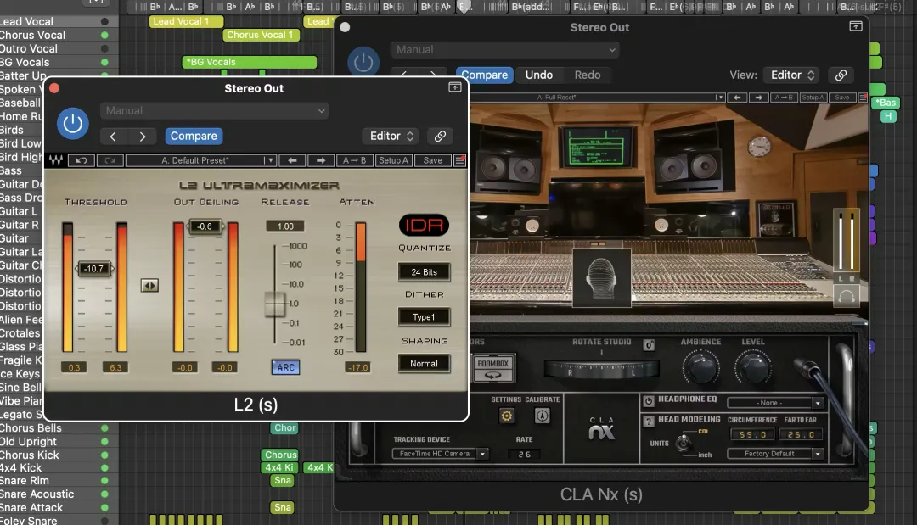This screenshot has height=525, width=917.
Task: Click attenuation readout -17.0
Action: 358,368
